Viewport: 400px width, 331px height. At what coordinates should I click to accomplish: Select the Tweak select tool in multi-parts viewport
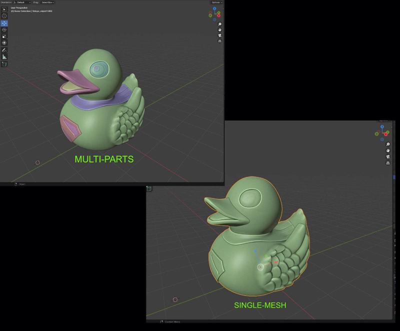click(4, 9)
